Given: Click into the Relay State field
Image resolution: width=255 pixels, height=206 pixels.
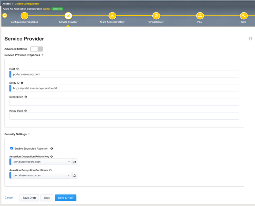Looking at the screenshot, I should click(x=124, y=116).
